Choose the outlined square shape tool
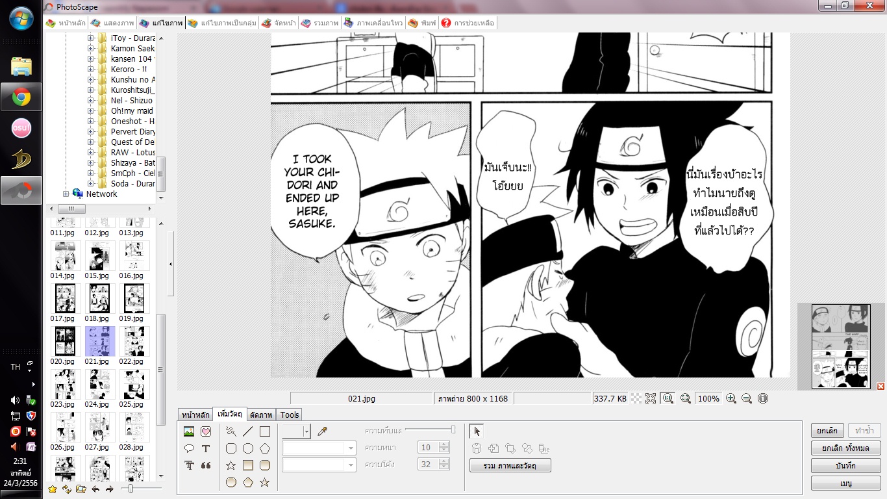The width and height of the screenshot is (887, 499). [264, 431]
